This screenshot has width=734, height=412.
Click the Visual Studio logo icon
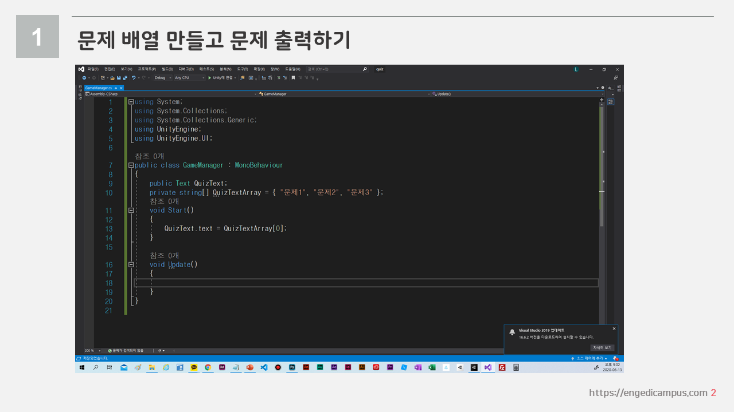(81, 69)
